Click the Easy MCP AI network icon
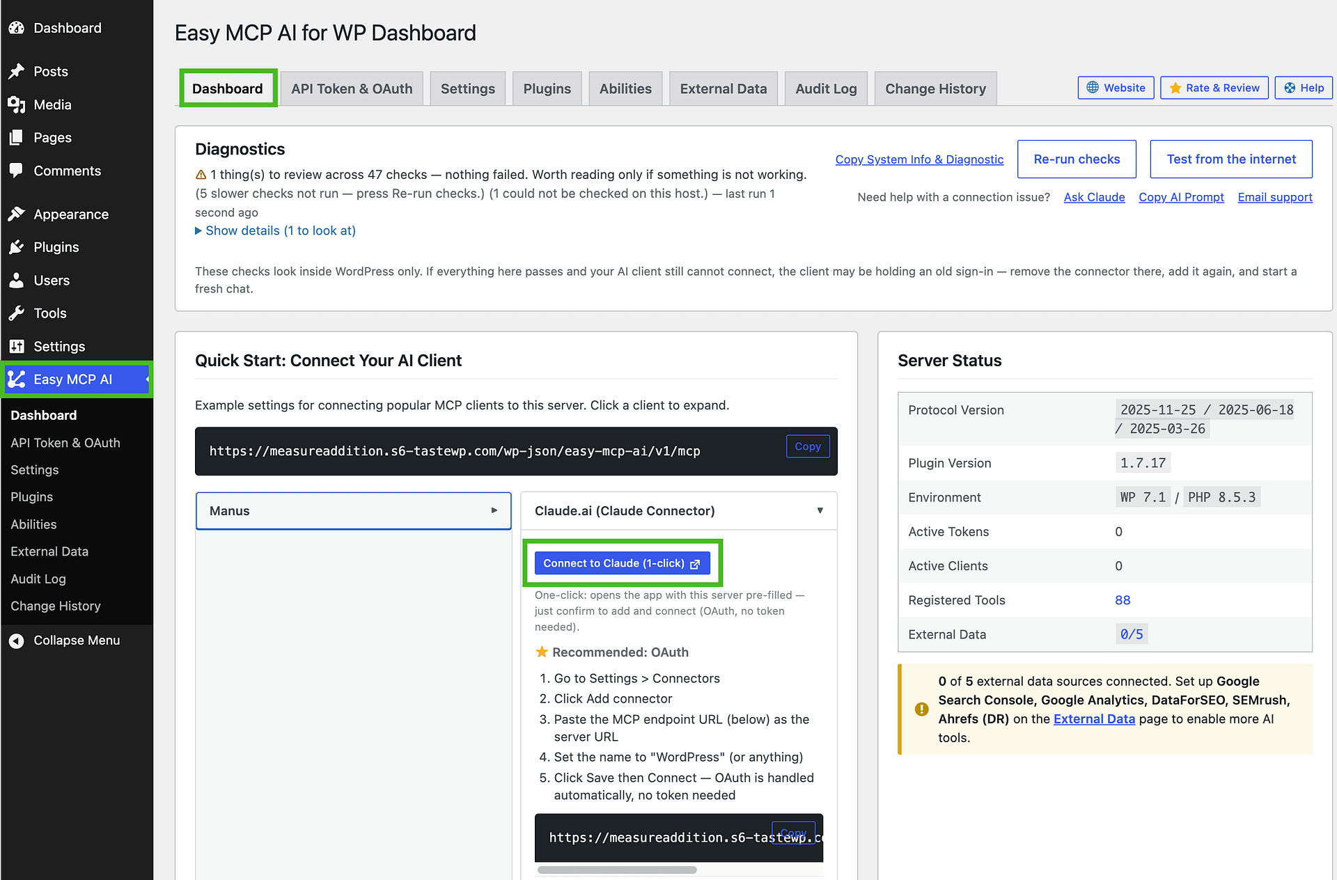The width and height of the screenshot is (1337, 880). tap(17, 379)
